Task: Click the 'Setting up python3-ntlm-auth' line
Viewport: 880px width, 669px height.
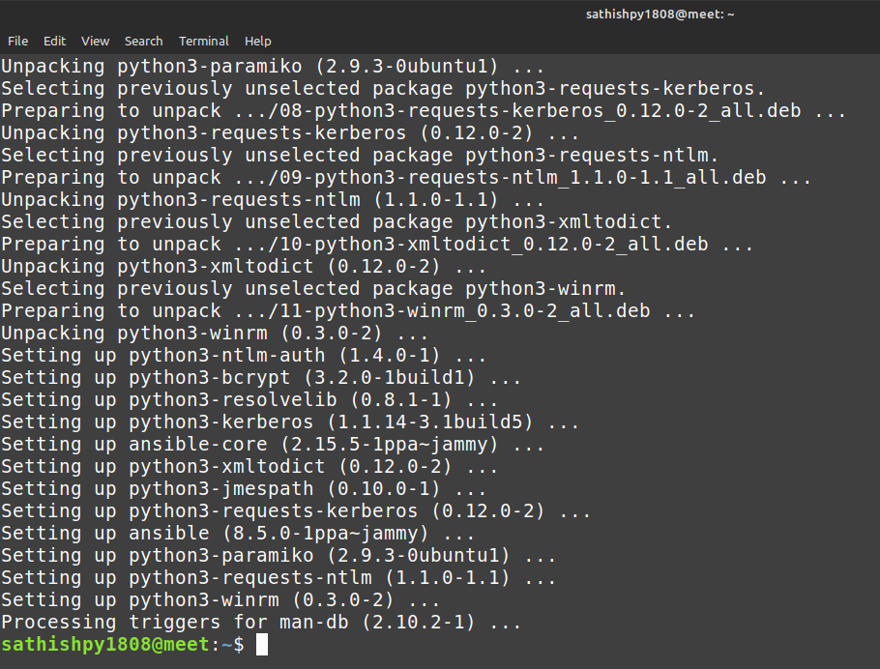Action: (244, 356)
